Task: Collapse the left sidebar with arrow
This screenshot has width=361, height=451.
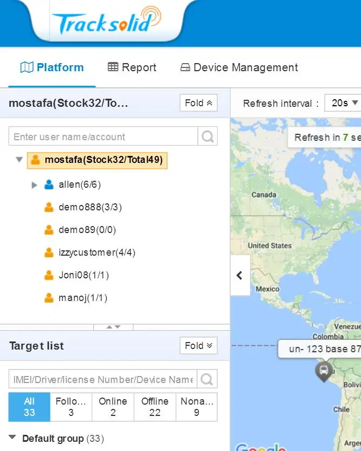Action: click(240, 275)
